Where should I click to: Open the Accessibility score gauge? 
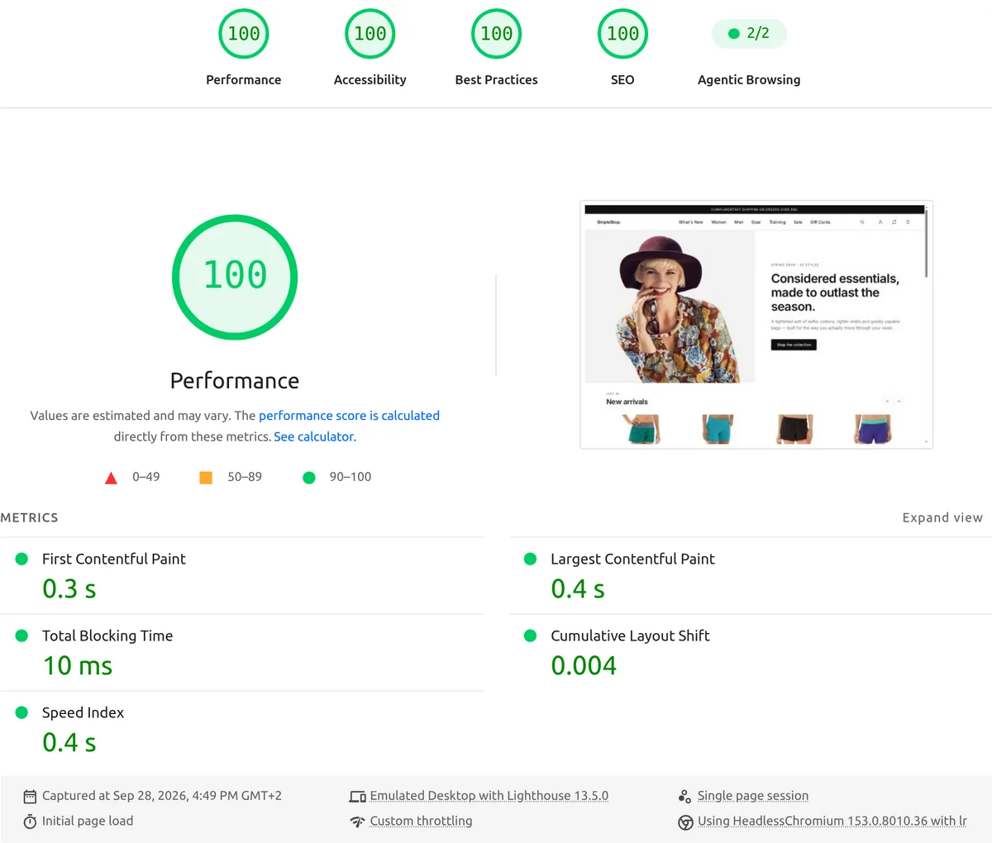pyautogui.click(x=370, y=34)
